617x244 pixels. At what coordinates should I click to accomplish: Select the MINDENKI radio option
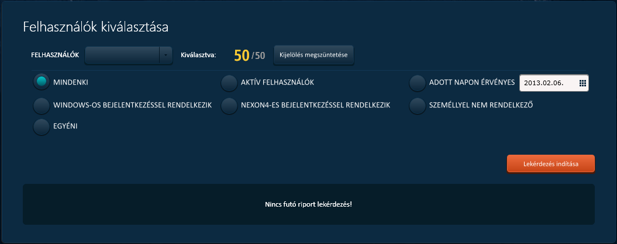pyautogui.click(x=42, y=82)
